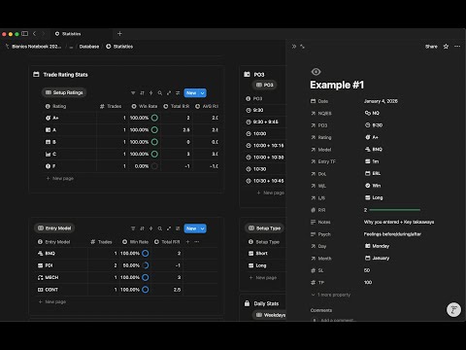466x350 pixels.
Task: Select the Setup Ratings view tab
Action: [64, 92]
